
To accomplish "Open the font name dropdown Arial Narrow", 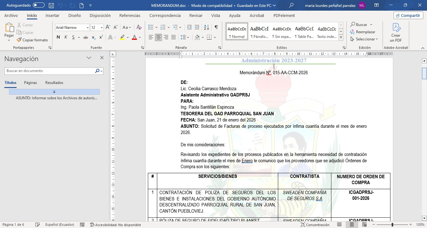I will coord(88,28).
